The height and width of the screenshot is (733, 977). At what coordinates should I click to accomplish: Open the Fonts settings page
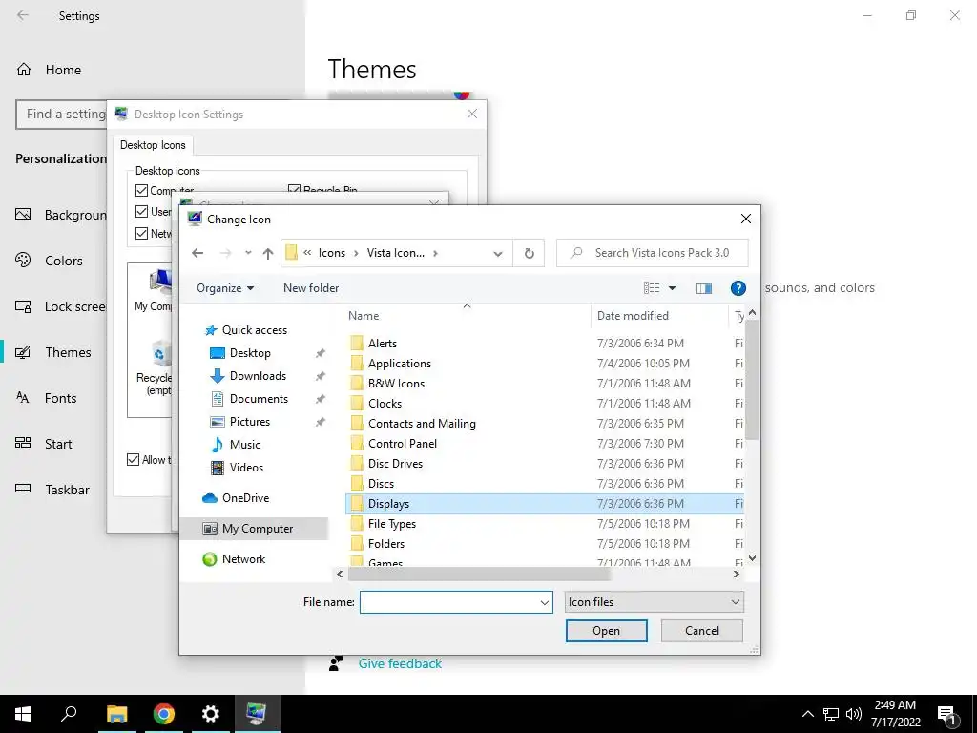click(60, 398)
